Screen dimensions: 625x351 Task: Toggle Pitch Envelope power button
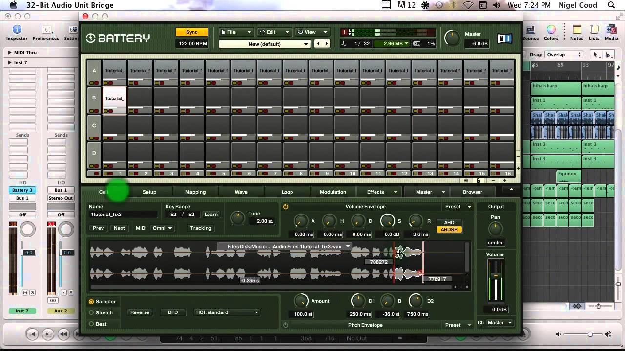coord(286,325)
